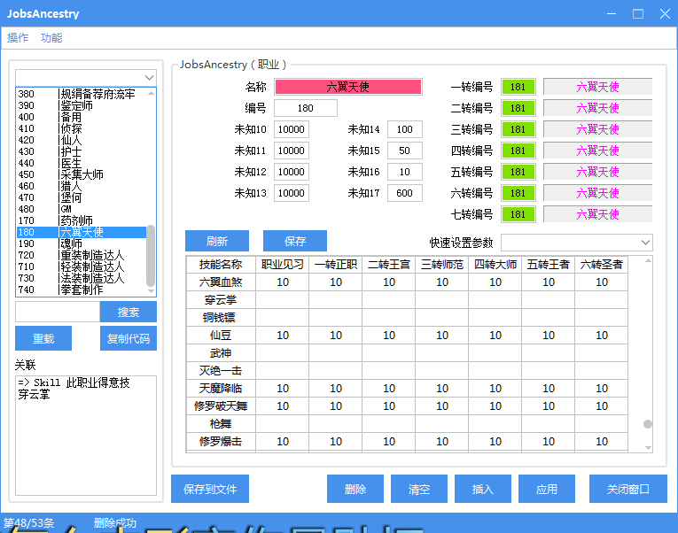Click the 刷新 button

(217, 241)
